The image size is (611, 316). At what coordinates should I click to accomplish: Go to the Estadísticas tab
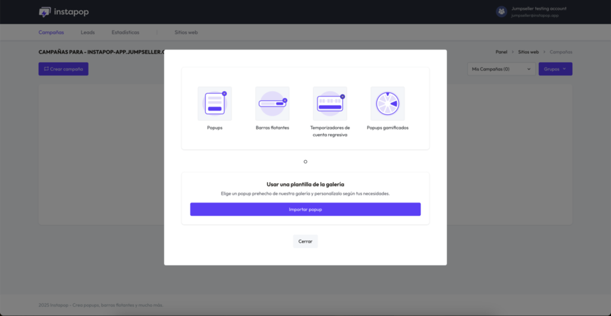coord(125,32)
